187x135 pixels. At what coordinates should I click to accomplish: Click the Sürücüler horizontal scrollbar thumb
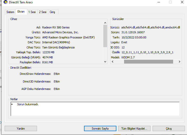pos(148,62)
